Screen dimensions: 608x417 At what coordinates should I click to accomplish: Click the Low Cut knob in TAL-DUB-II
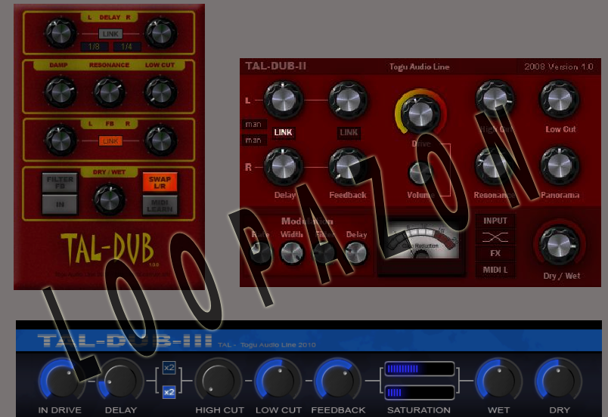[x=560, y=99]
